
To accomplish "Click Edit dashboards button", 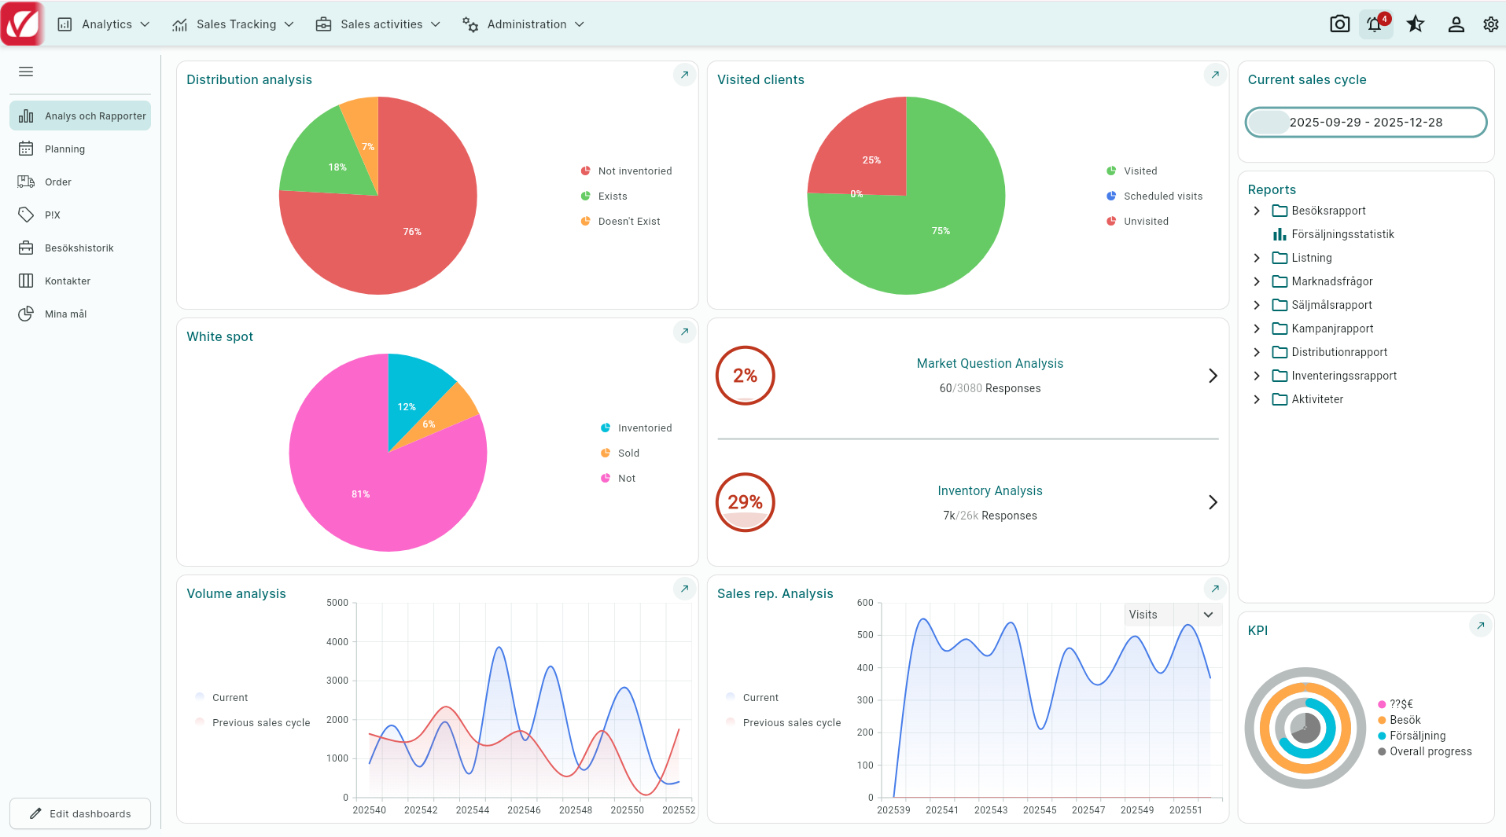I will 80,813.
